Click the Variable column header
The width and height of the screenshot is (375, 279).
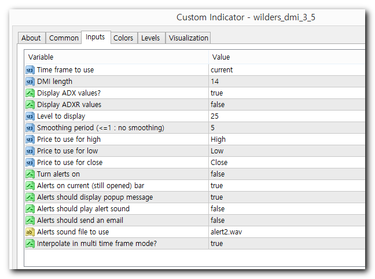41,57
